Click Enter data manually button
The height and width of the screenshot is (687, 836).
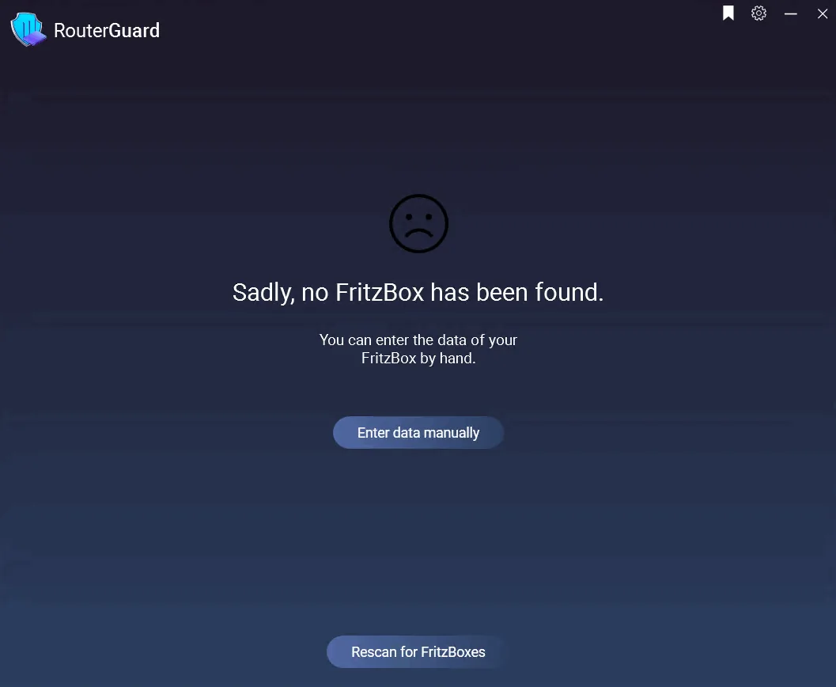pos(418,433)
